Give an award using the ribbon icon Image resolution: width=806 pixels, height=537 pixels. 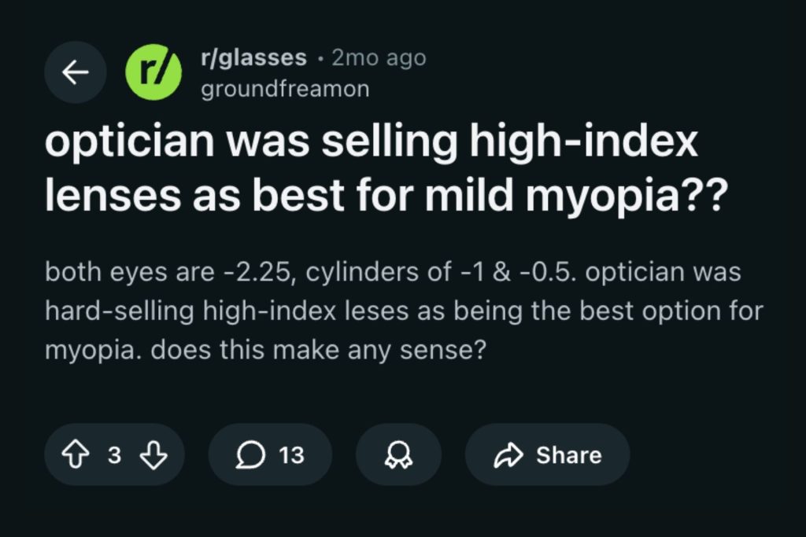coord(398,454)
